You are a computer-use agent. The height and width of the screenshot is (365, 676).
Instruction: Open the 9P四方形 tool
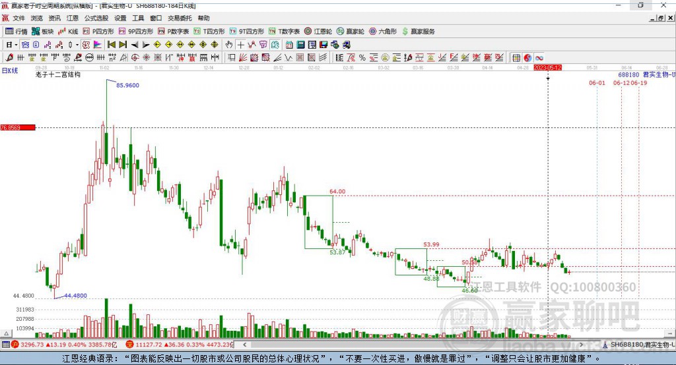coord(136,32)
